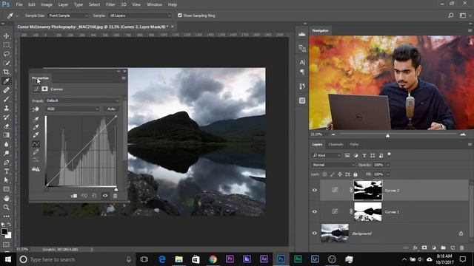This screenshot has height=266, width=474.
Task: Open the Sample All Layers dropdown
Action: pos(140,16)
